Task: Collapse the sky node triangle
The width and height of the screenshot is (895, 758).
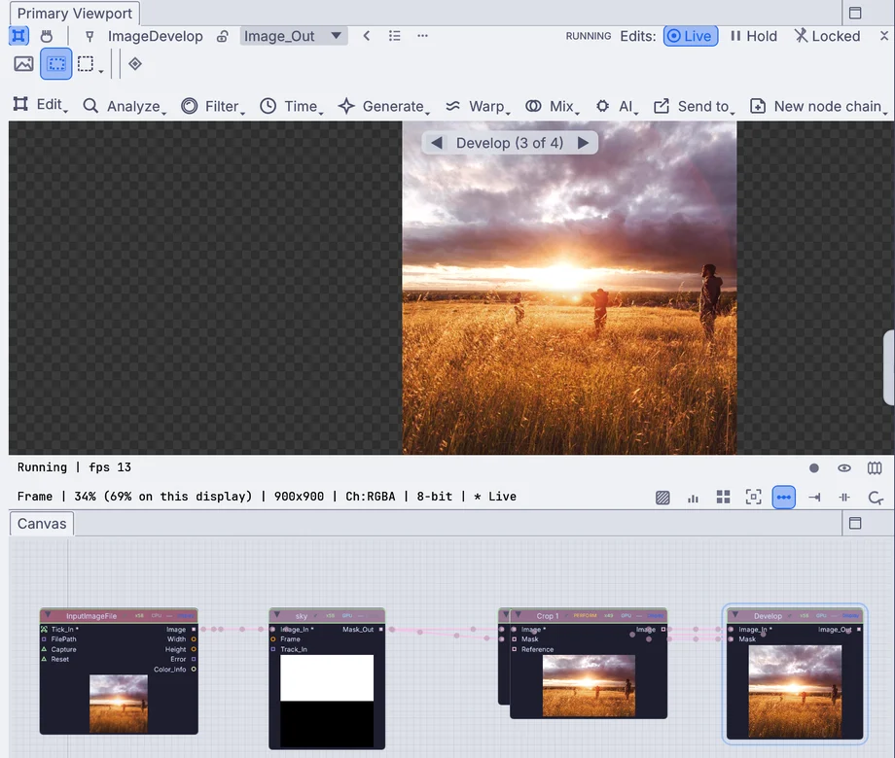Action: click(x=277, y=615)
